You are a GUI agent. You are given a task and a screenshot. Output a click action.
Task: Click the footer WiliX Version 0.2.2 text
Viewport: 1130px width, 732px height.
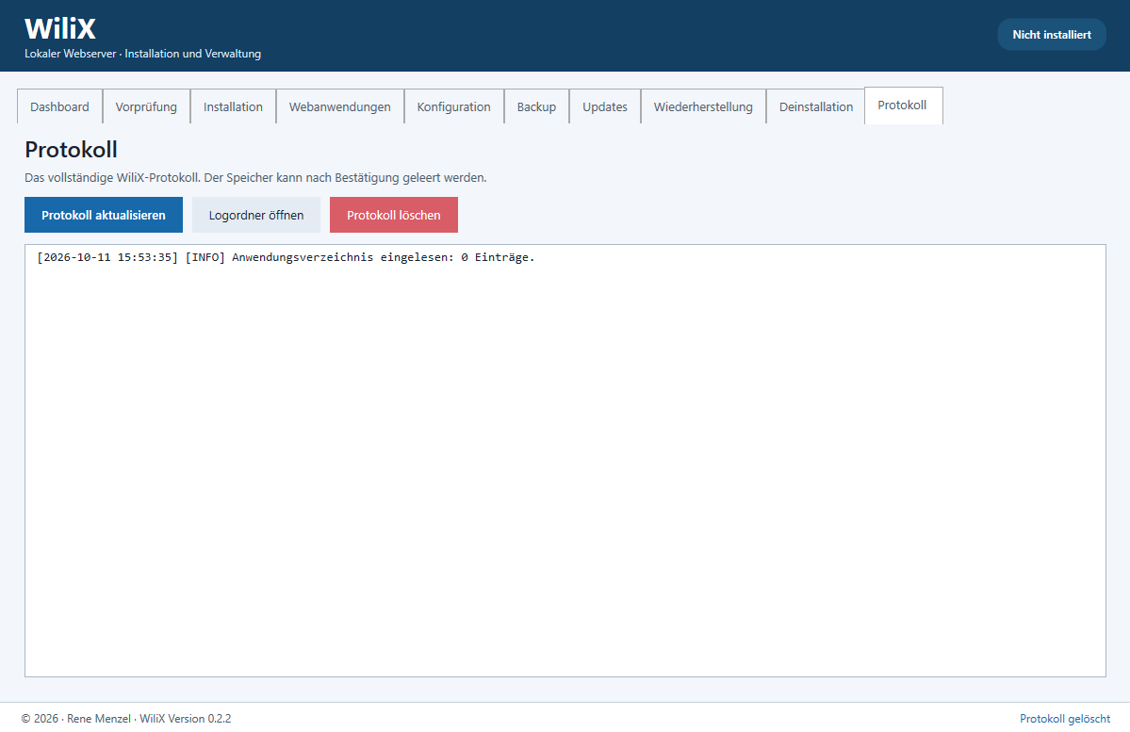[x=186, y=718]
